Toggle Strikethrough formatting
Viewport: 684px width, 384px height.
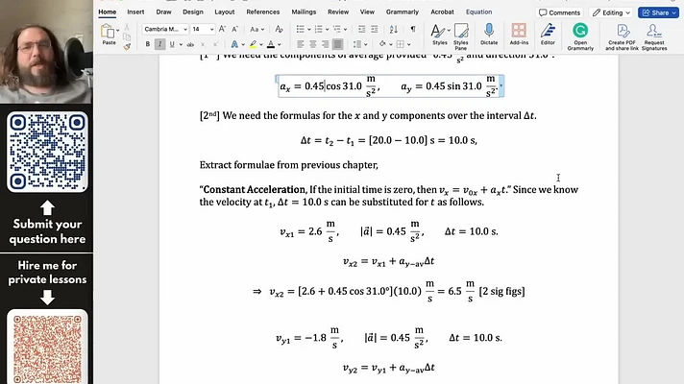(x=190, y=44)
